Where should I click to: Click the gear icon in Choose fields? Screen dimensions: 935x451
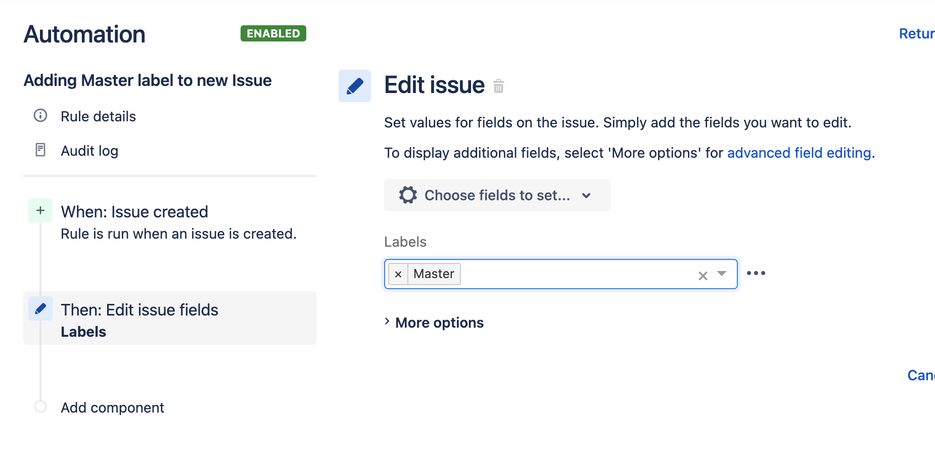408,195
